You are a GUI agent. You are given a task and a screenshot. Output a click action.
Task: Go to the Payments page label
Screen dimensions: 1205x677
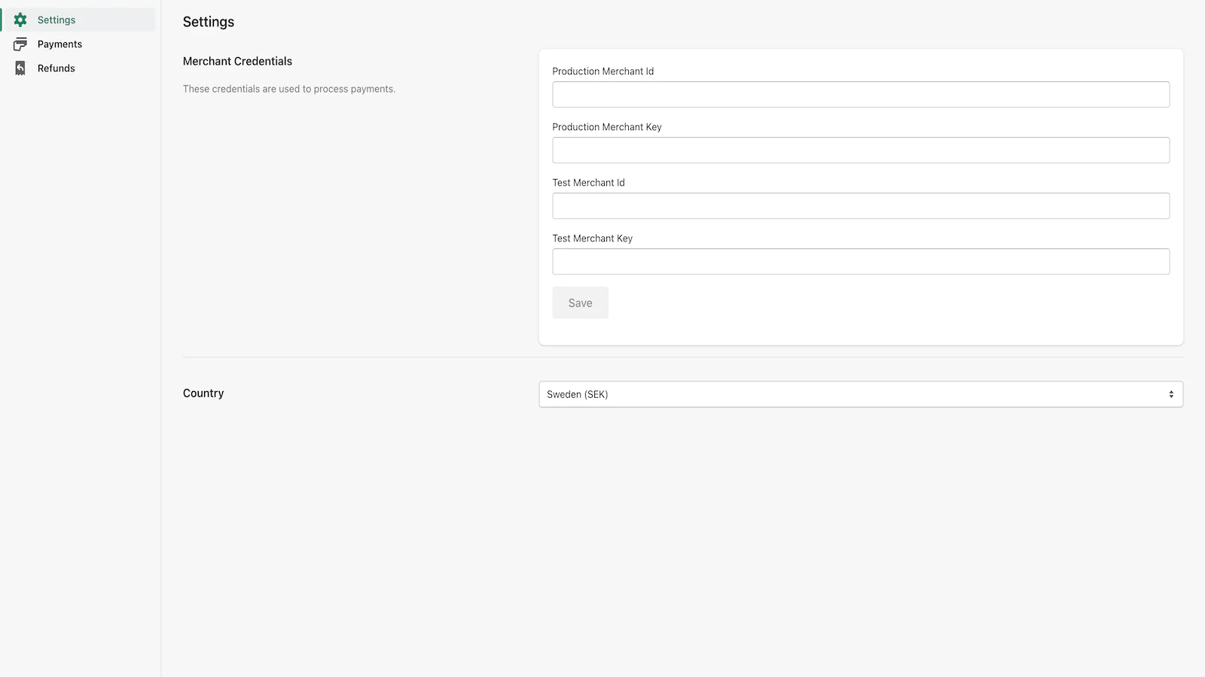point(59,44)
